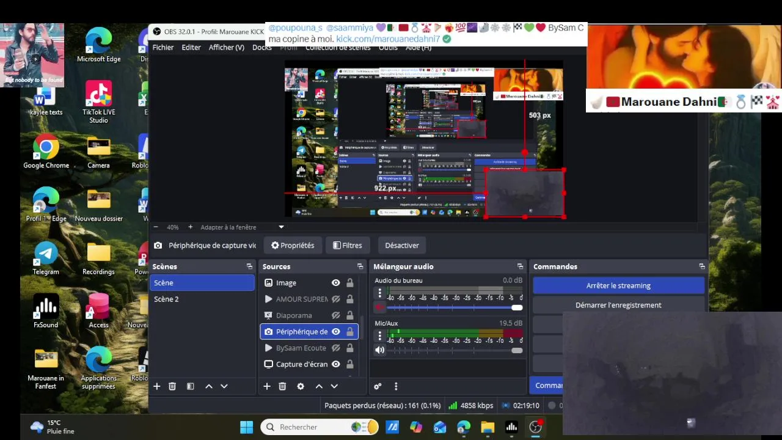Delete selected scene with trash icon
This screenshot has width=782, height=440.
click(x=172, y=386)
